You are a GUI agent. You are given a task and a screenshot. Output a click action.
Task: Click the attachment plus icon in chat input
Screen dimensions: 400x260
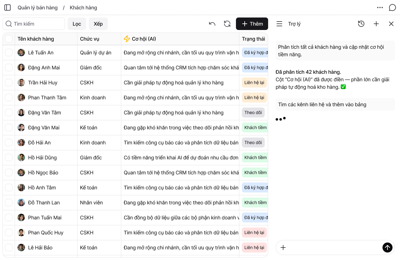[x=283, y=247]
